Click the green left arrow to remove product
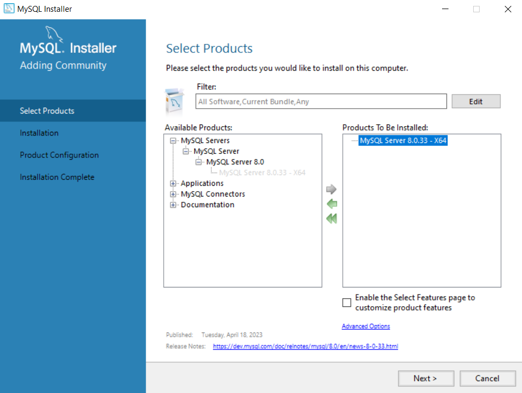Viewport: 522px width, 393px height. 331,204
